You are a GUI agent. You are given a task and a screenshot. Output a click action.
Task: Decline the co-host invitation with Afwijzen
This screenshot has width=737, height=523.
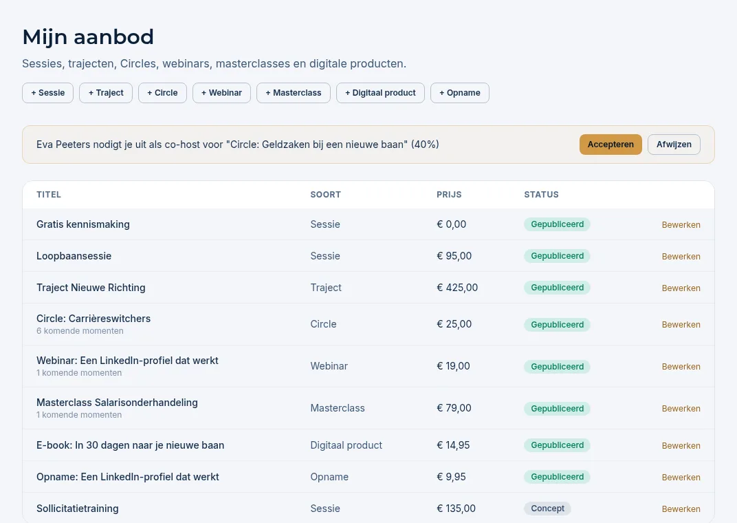coord(674,145)
